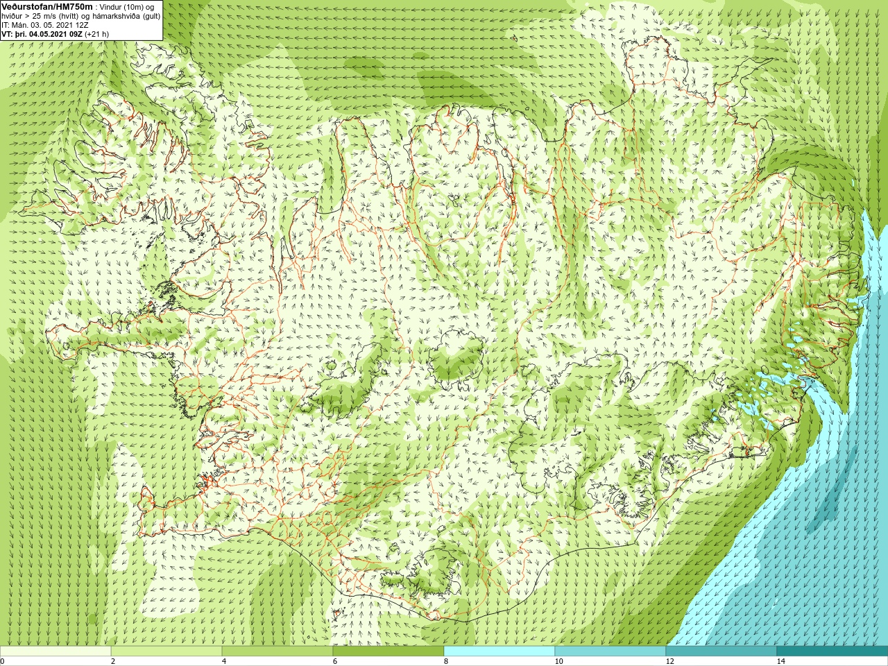Click the 'Vindur (10m) og' label
Image resolution: width=888 pixels, height=666 pixels.
(127, 7)
